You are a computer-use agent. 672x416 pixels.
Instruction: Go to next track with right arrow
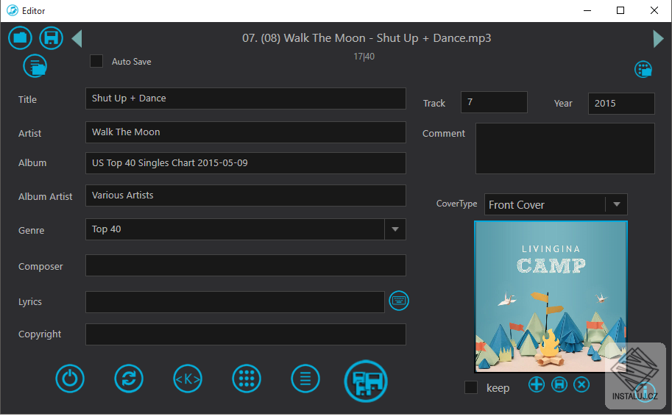pos(658,38)
